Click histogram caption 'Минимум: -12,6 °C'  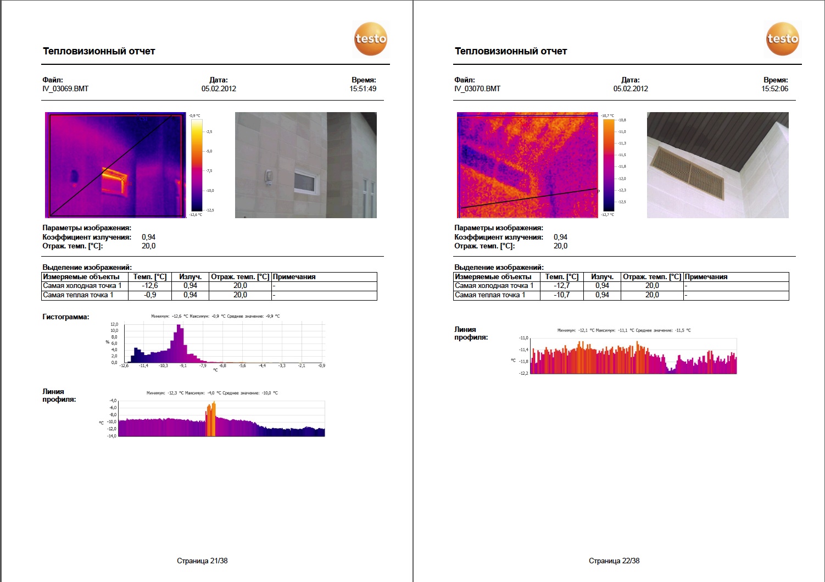click(x=170, y=317)
